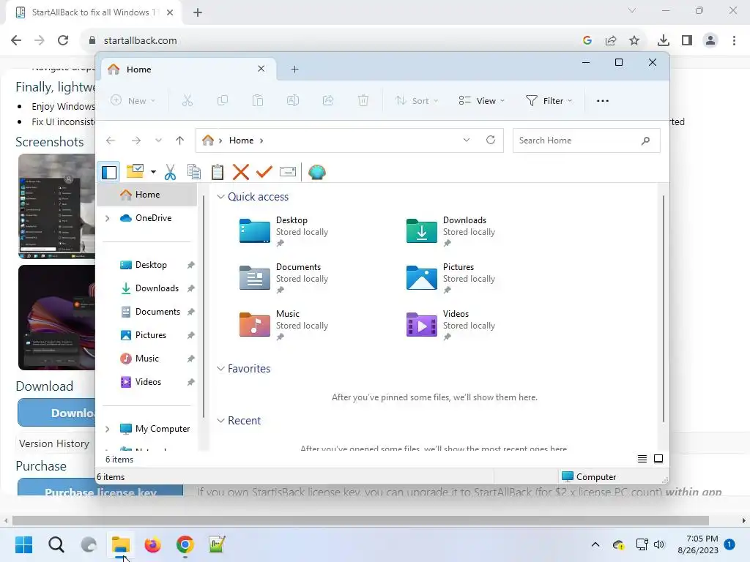
Task: Click the Version History link on the webpage
Action: [54, 443]
